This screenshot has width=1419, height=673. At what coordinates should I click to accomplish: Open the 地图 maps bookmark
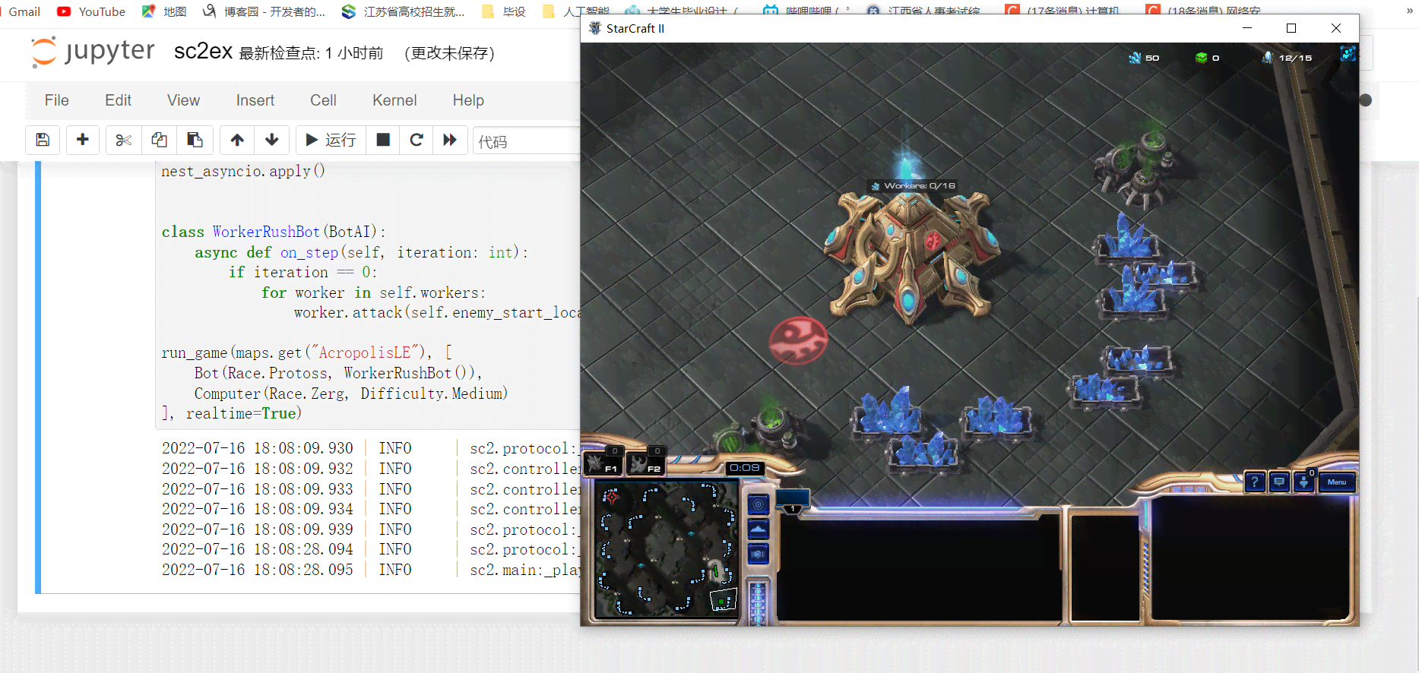tap(164, 11)
